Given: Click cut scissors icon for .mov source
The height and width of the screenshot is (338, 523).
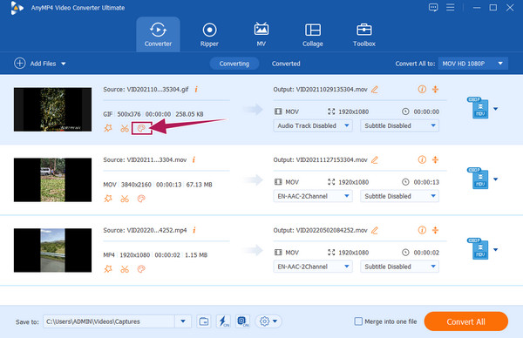Looking at the screenshot, I should coord(125,199).
